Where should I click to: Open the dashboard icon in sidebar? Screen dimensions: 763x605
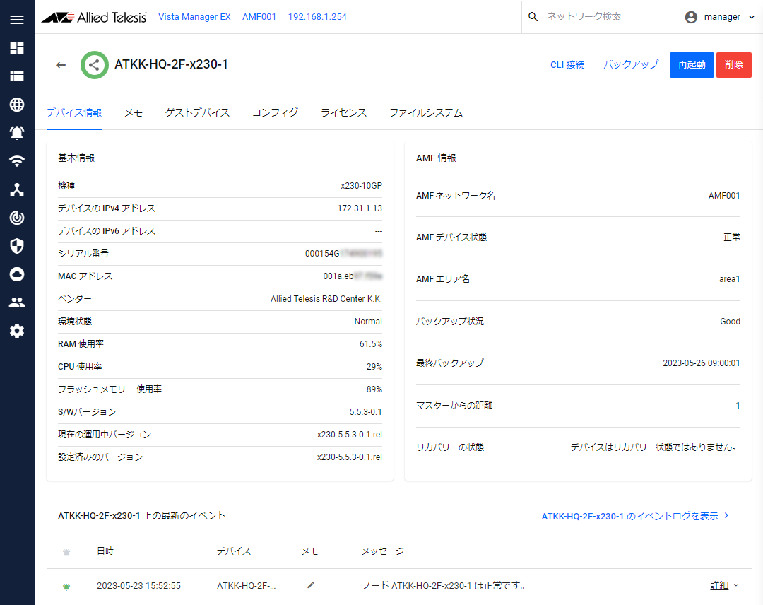coord(17,48)
